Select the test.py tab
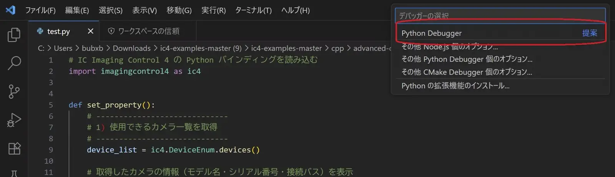The width and height of the screenshot is (615, 177). click(58, 31)
